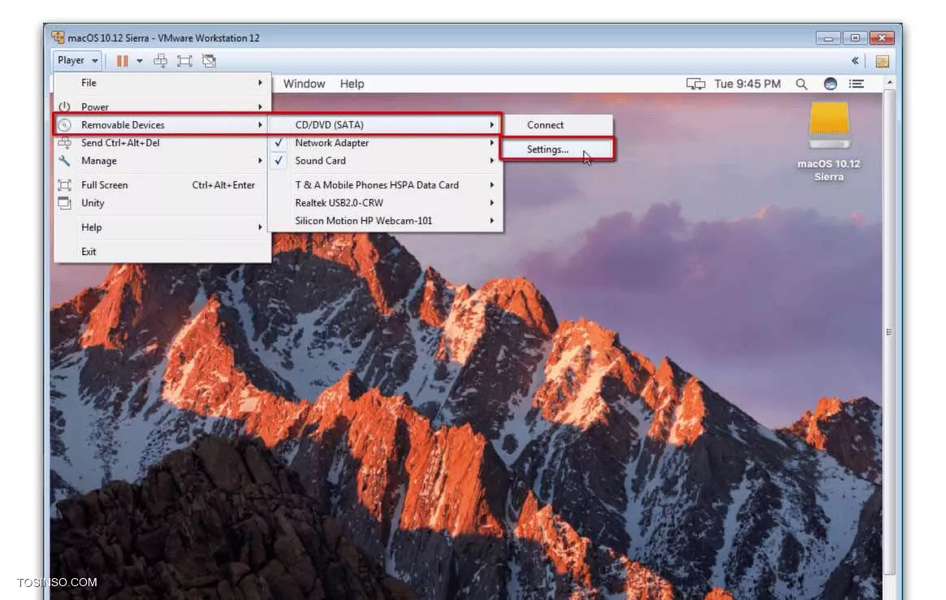The height and width of the screenshot is (600, 946).
Task: Click the Send Ctrl+Alt+Del keyboard menu icon
Action: pos(64,143)
